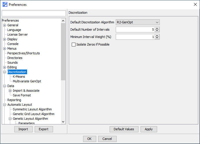Click the Export button
Screen dimensions: 200x144
44,129
